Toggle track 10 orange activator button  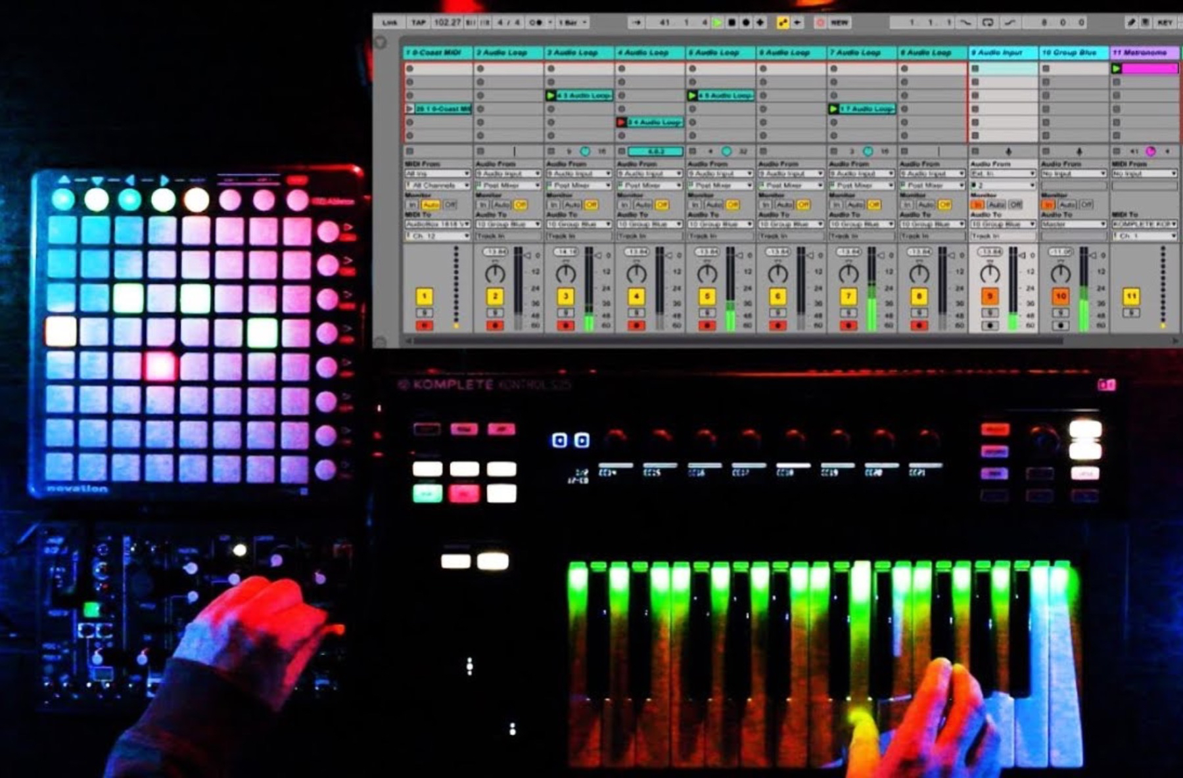1060,296
